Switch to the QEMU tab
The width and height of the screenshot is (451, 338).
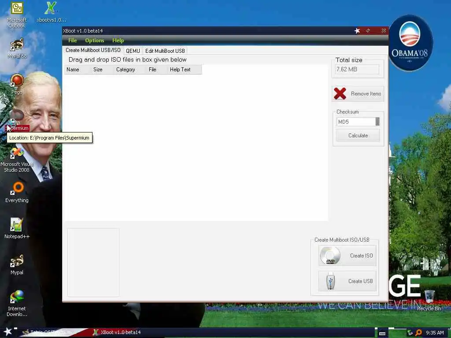133,51
